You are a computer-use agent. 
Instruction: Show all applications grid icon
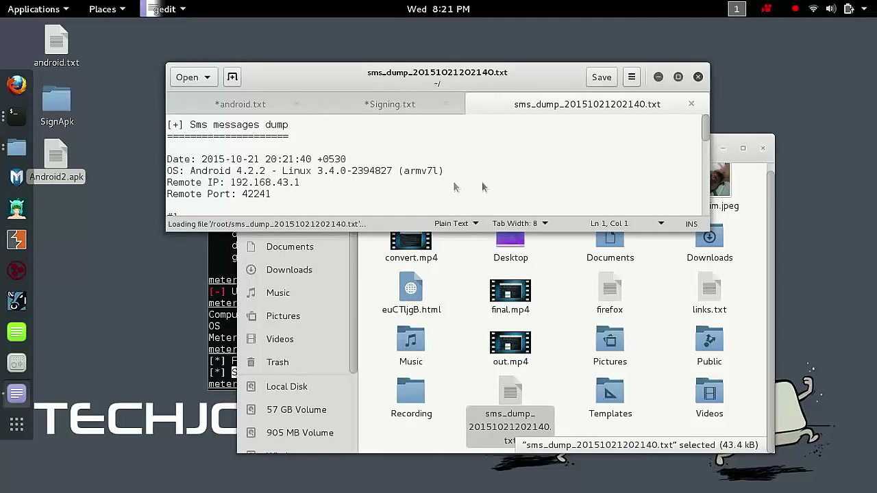(16, 425)
